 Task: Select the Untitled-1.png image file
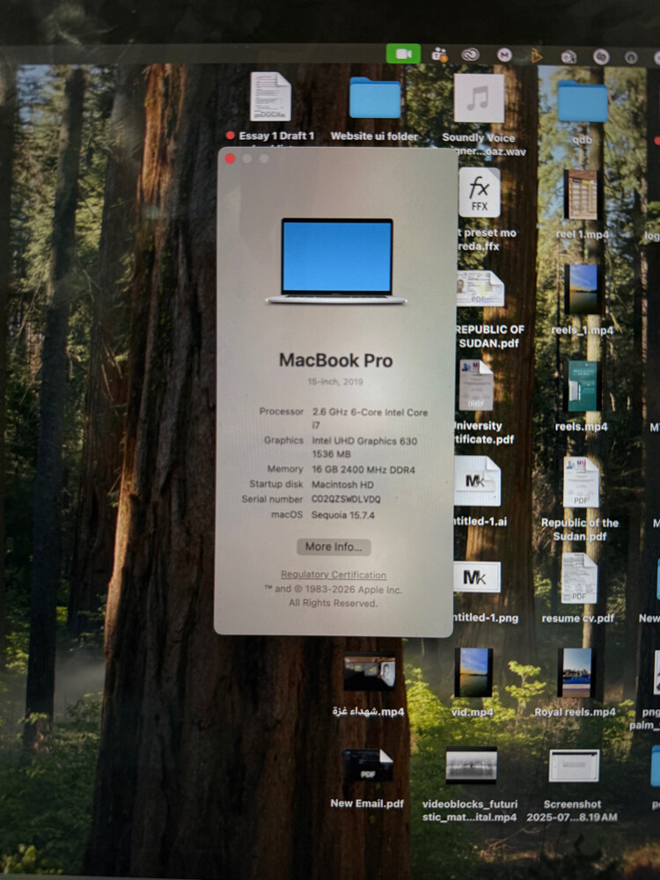pos(476,577)
